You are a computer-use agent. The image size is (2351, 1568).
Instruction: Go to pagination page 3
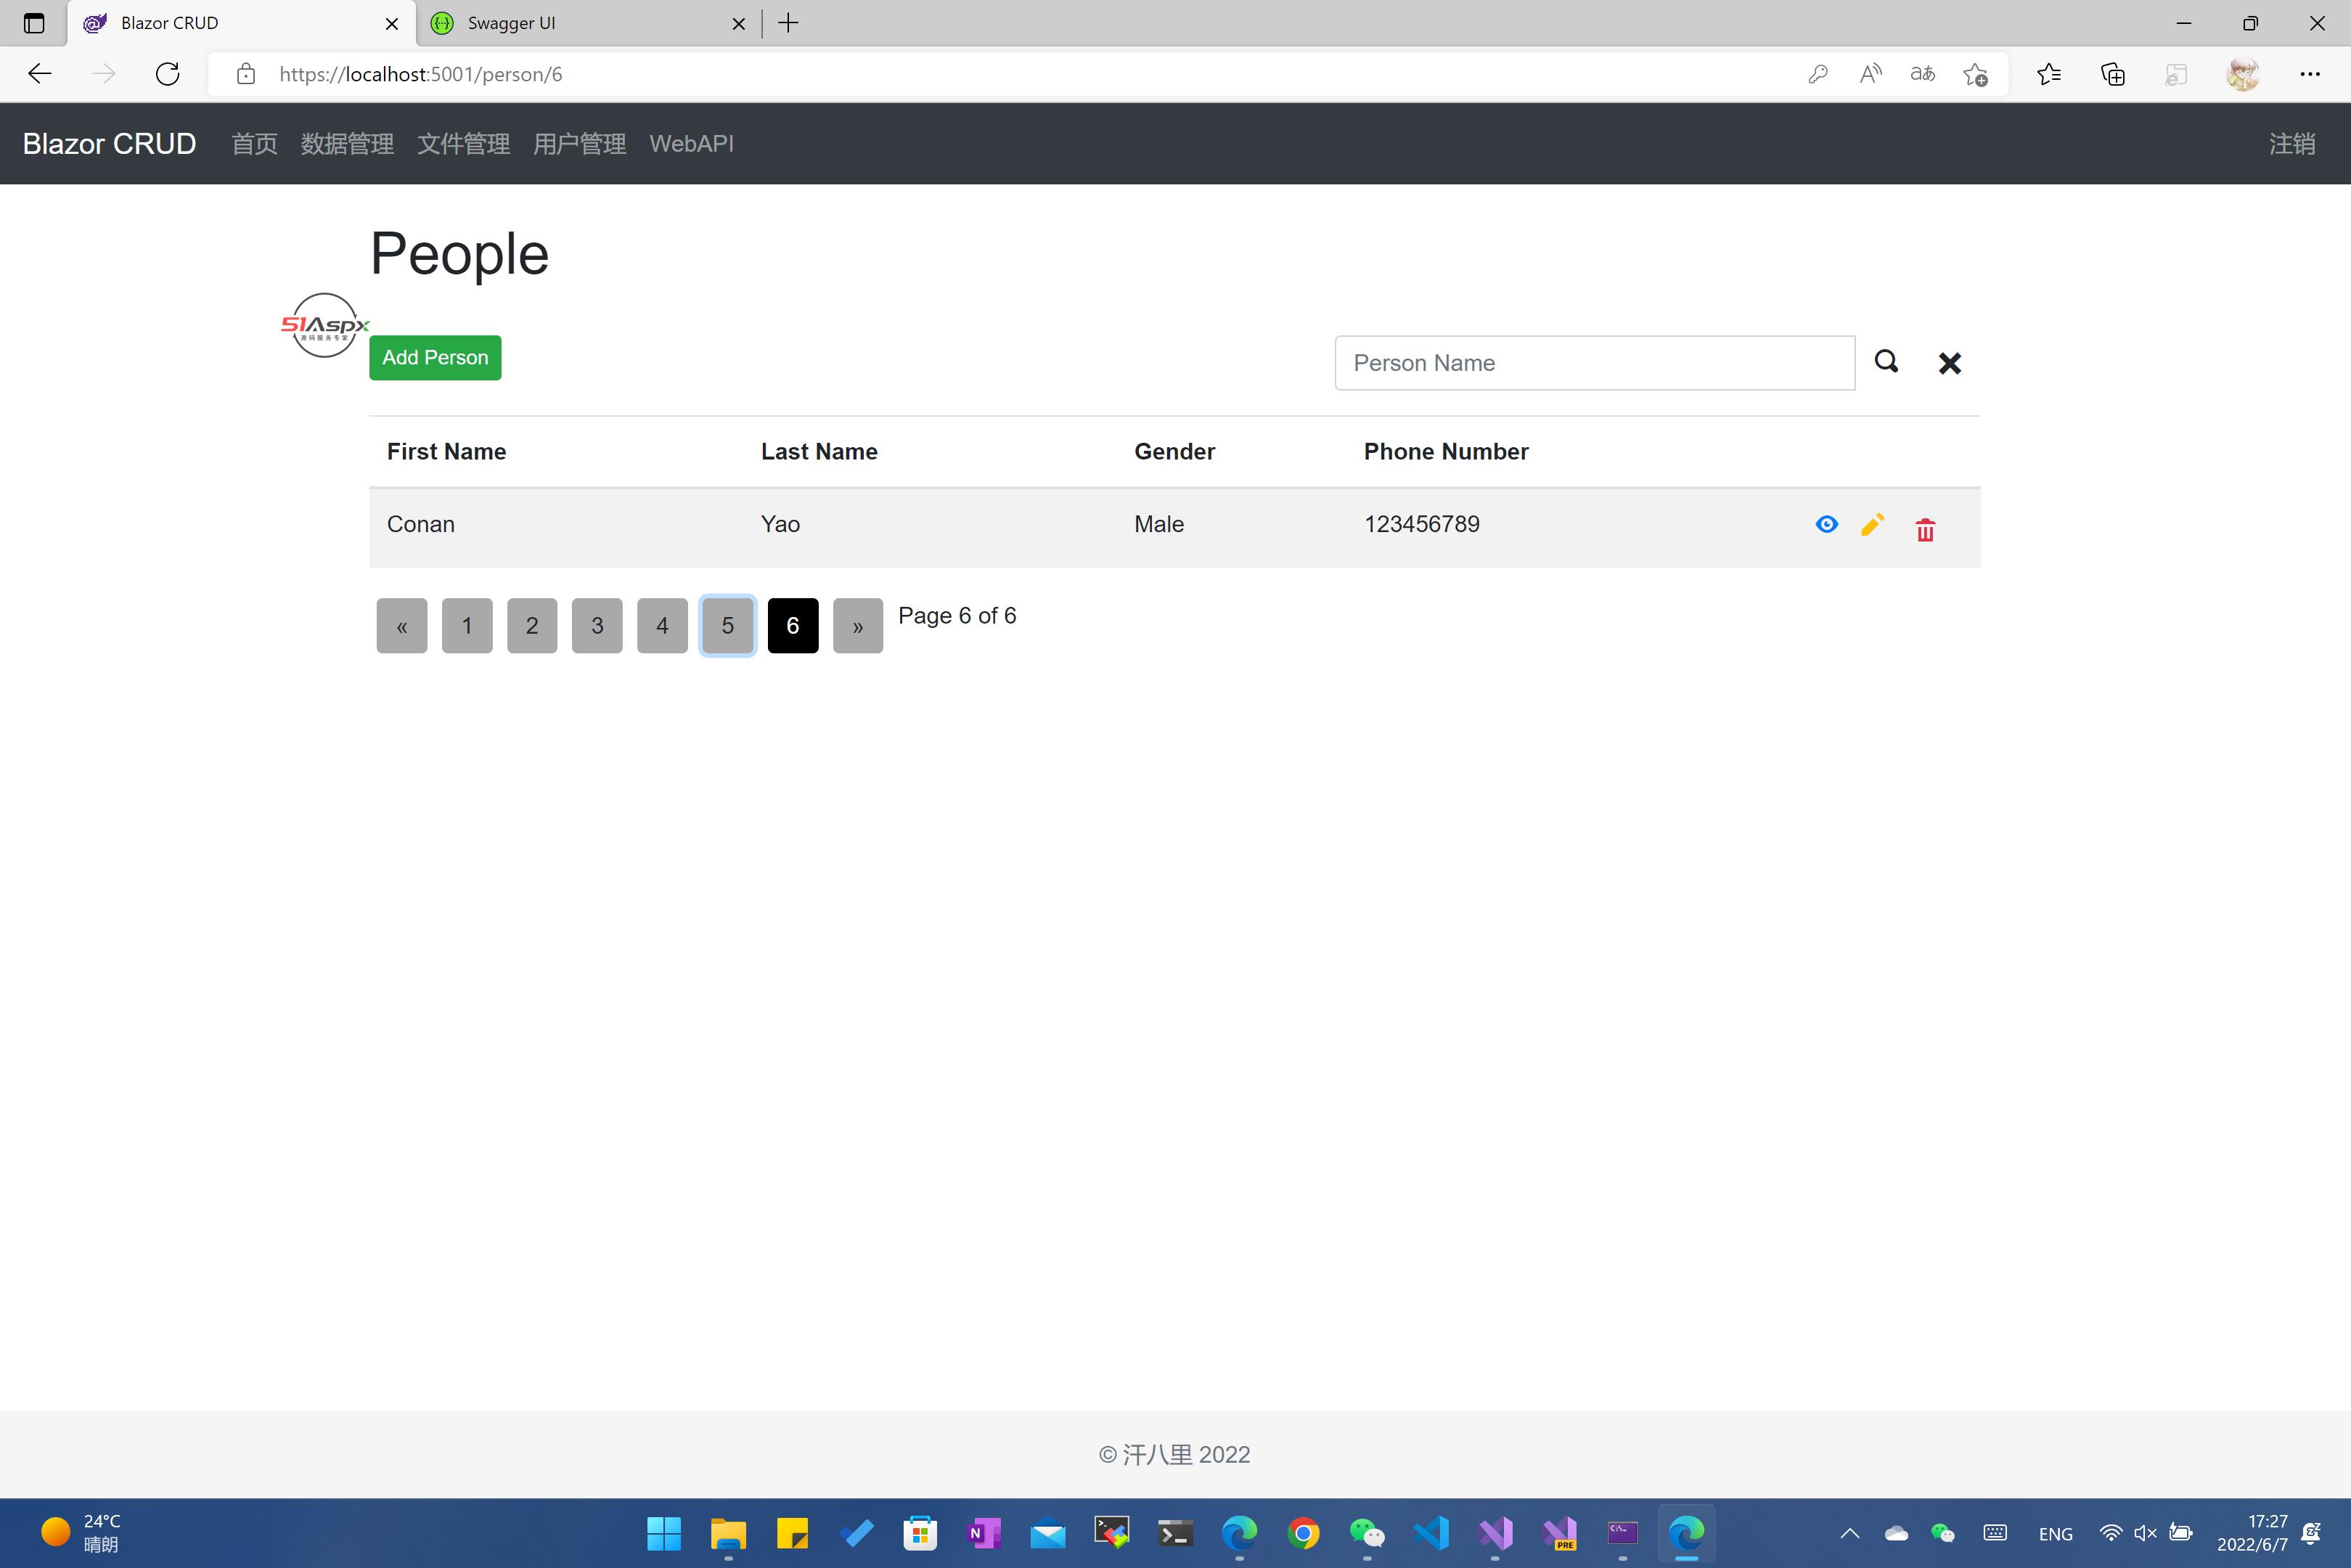(597, 626)
